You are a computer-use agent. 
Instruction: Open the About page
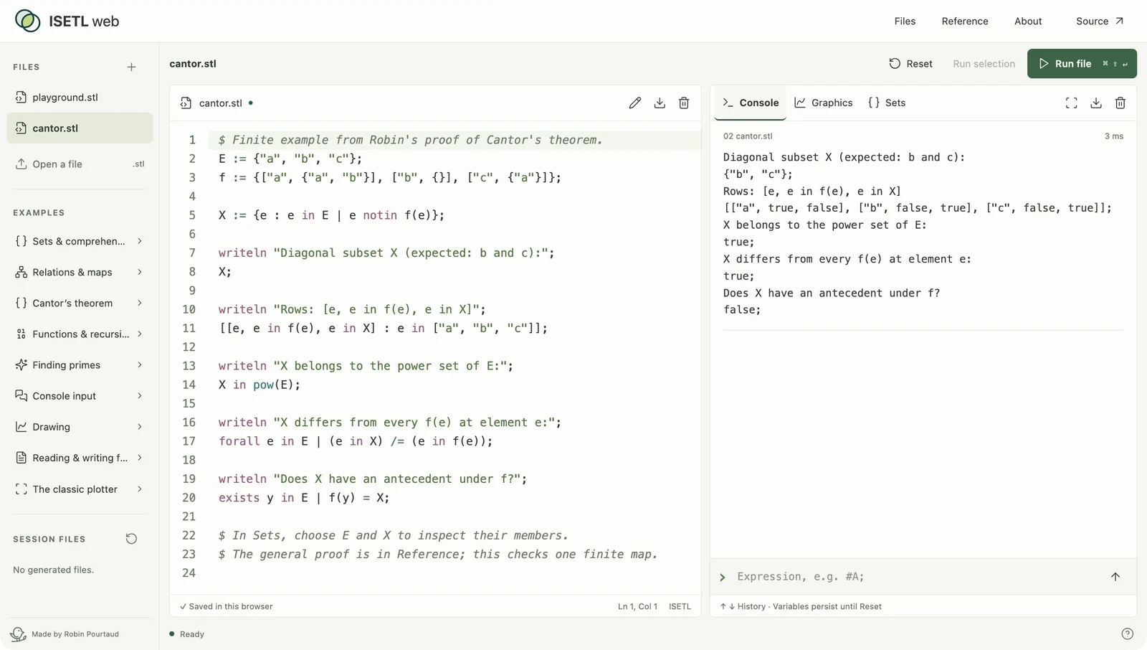1028,21
